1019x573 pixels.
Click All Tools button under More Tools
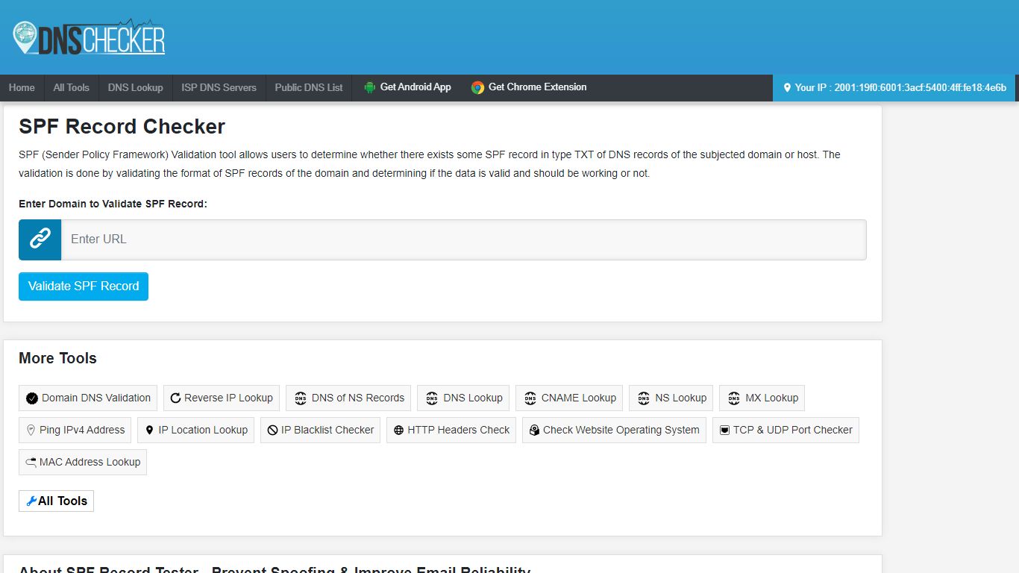(56, 501)
